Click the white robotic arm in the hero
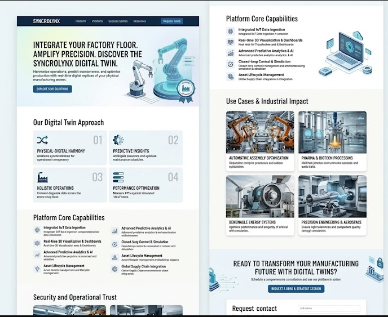Image resolution: width=388 pixels, height=317 pixels. point(140,78)
